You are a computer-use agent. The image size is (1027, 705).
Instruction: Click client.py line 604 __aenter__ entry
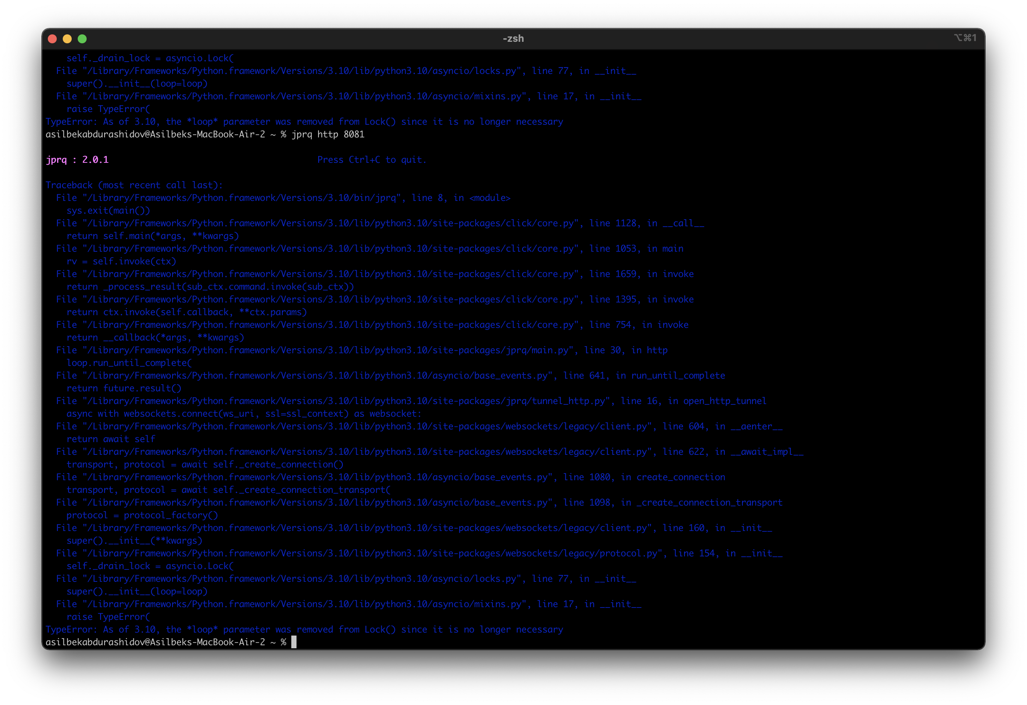[419, 427]
